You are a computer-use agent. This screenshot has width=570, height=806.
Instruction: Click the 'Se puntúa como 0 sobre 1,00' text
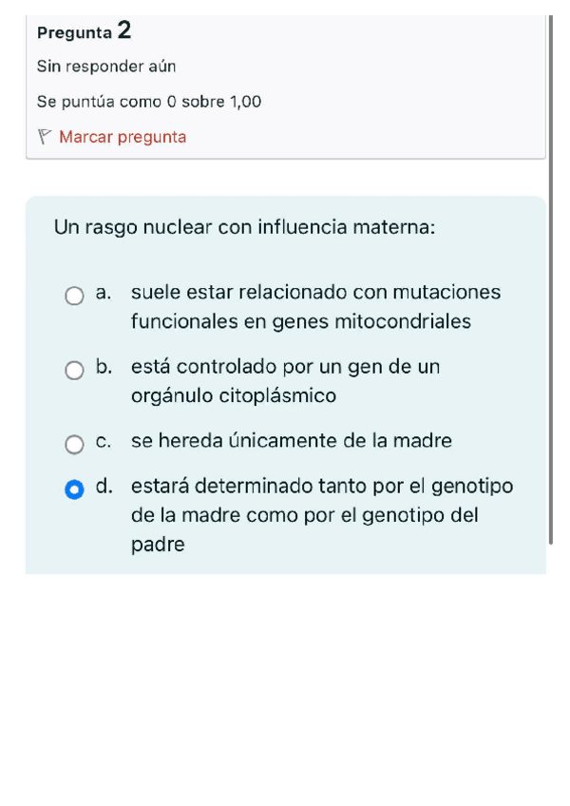pos(149,101)
